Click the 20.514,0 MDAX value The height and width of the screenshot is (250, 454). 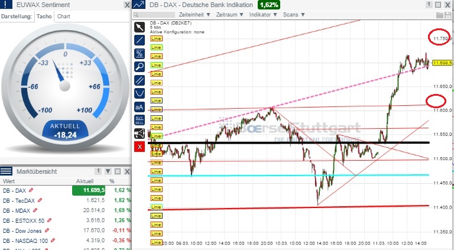[94, 210]
